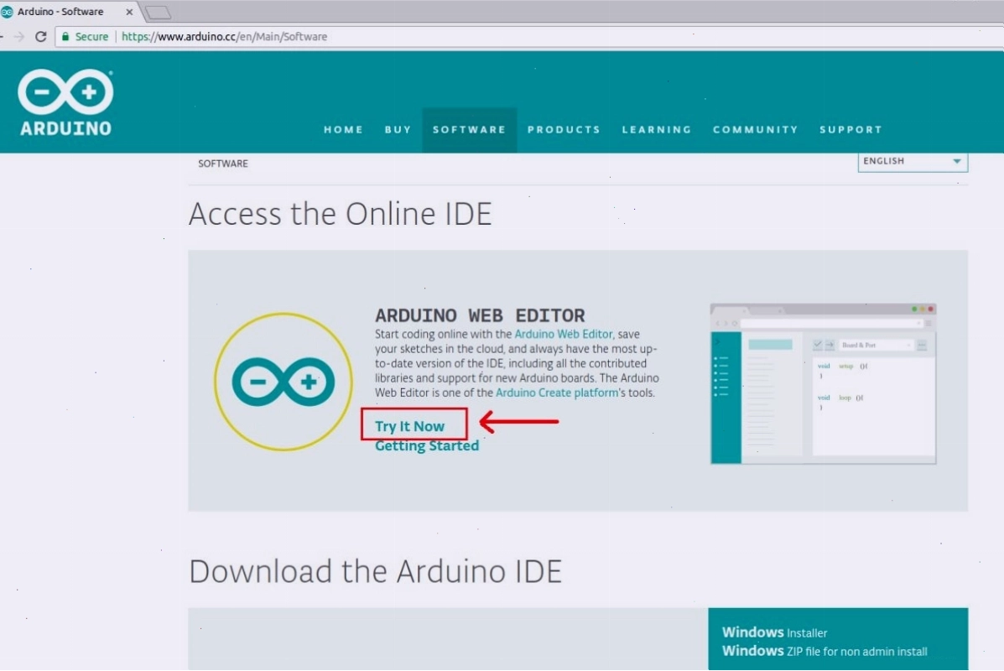1004x671 pixels.
Task: Open the PRODUCTS menu item
Action: 564,129
